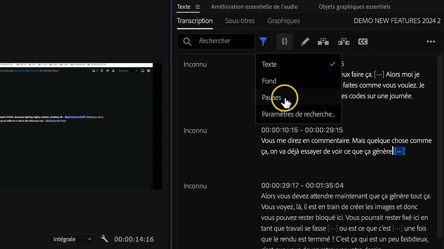
Task: Choose the checked Texte menu option
Action: 298,64
